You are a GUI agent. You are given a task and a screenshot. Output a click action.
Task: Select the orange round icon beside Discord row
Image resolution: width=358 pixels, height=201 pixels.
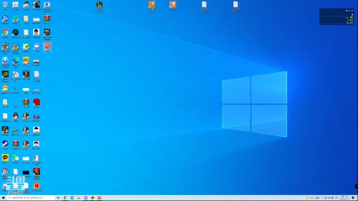click(37, 187)
